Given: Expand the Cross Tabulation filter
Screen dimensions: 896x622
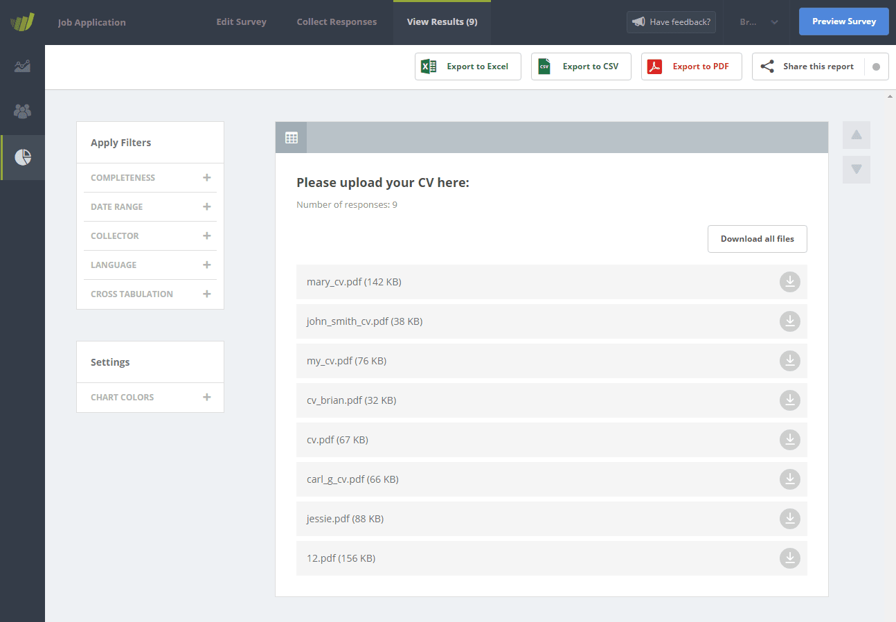Looking at the screenshot, I should pyautogui.click(x=150, y=294).
